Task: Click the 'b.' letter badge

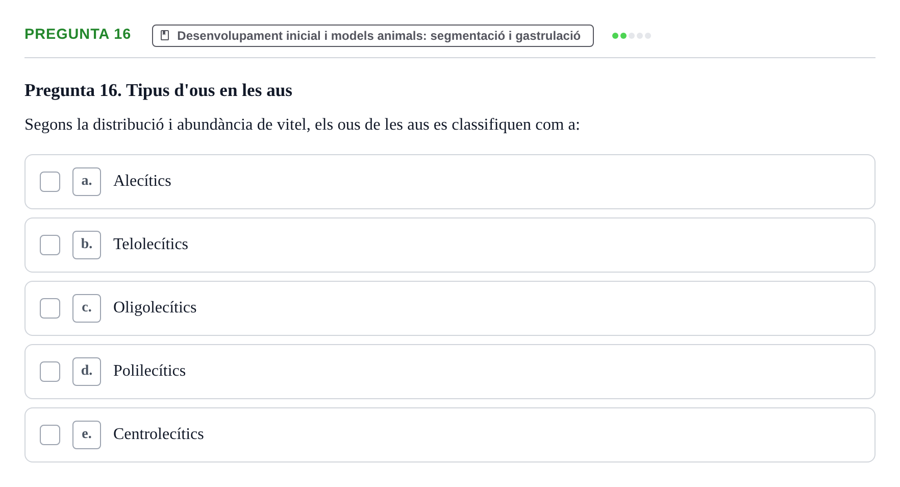Action: 87,245
